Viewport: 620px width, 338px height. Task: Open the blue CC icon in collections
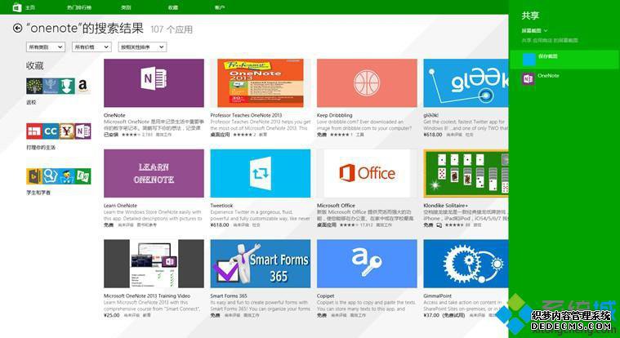51,131
